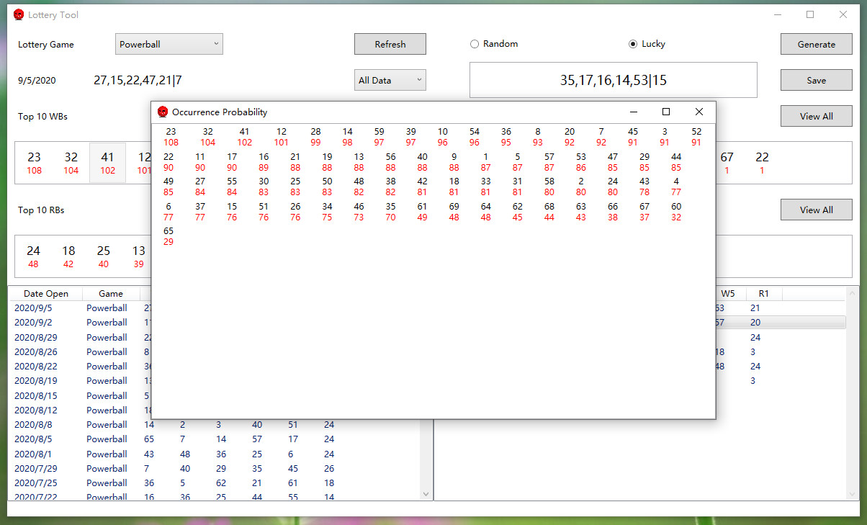This screenshot has height=525, width=867.
Task: Click number 61 with count 49 in probability window
Action: (x=422, y=212)
